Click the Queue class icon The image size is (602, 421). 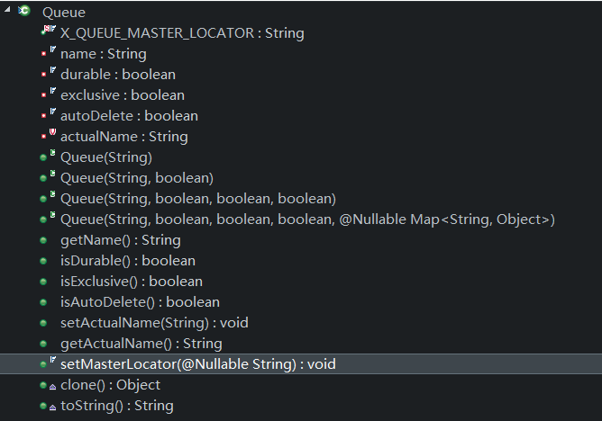click(24, 12)
